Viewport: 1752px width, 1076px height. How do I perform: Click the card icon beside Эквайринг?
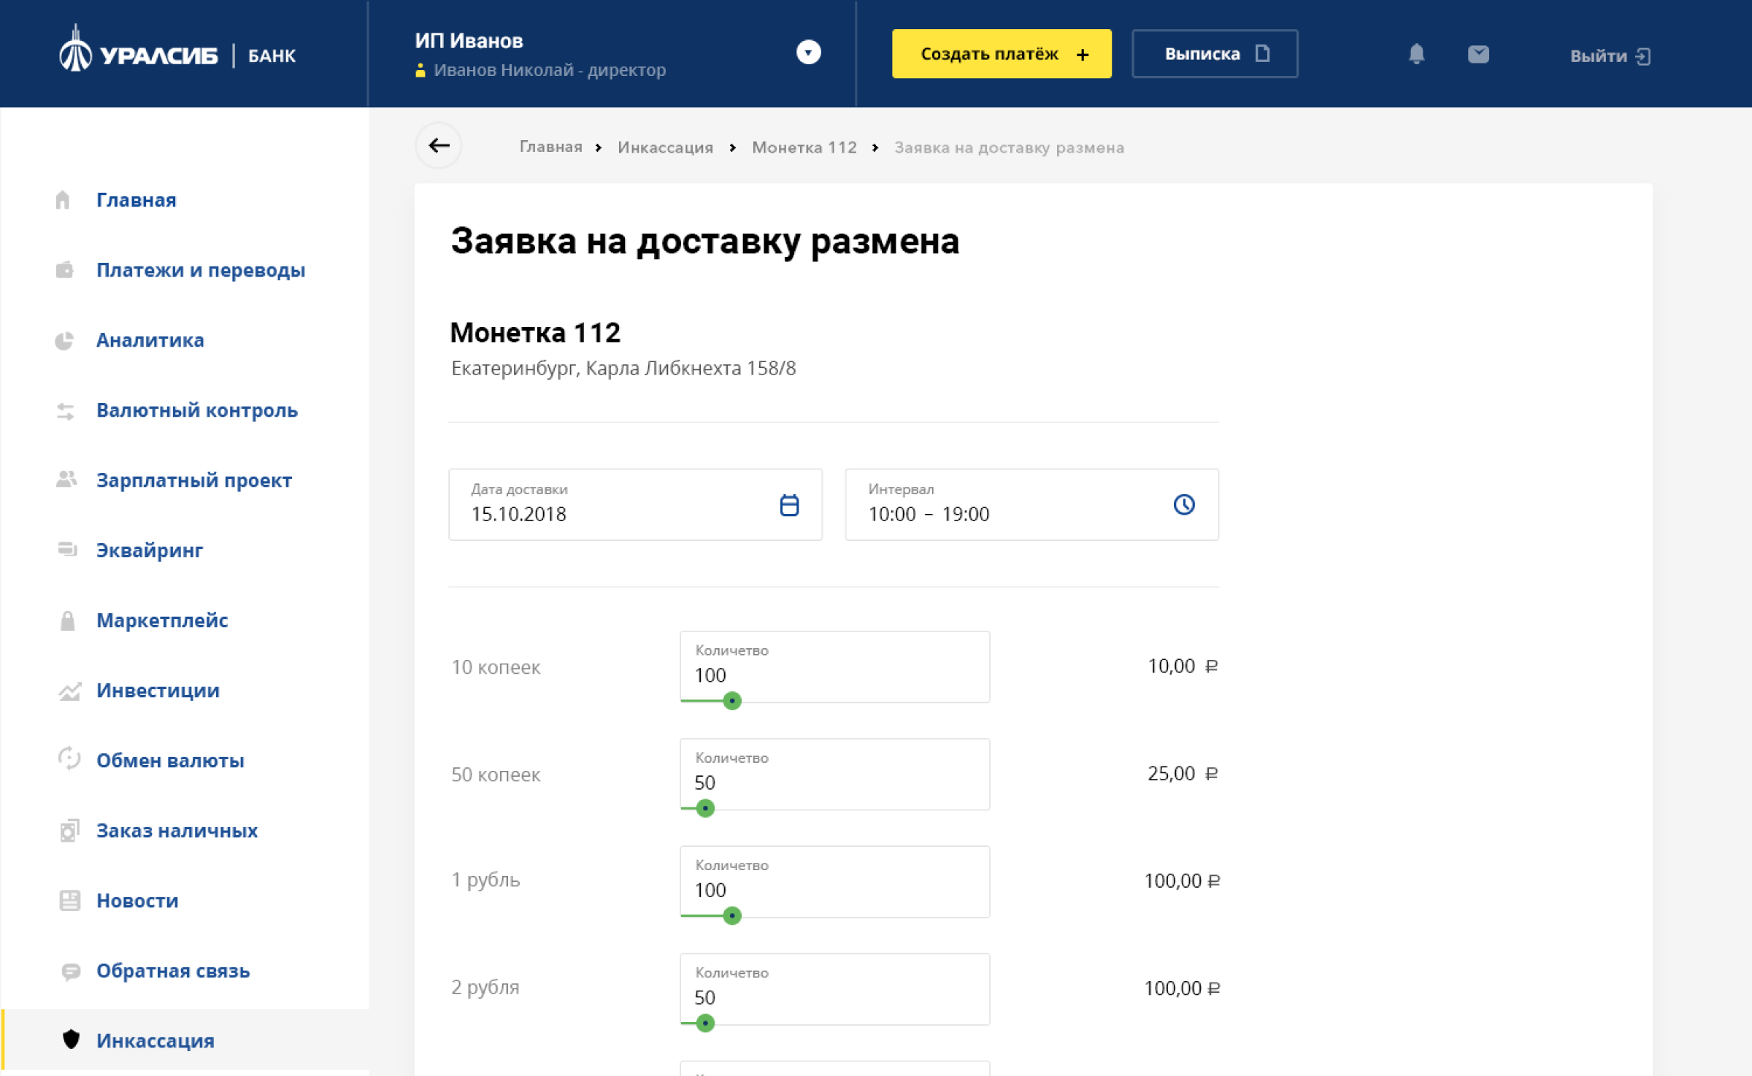67,549
